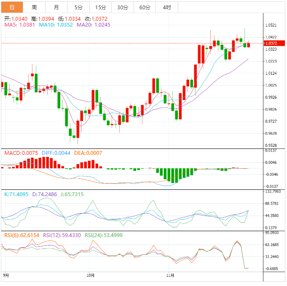
Task: Click the K:71.4095 value label
Action: coord(16,194)
